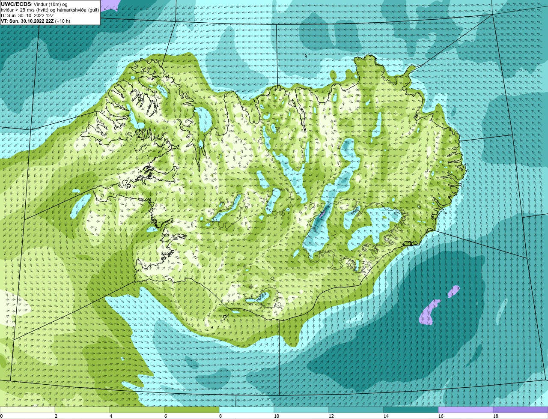Screen dimensions: 548x419
Task: Click the text "hviður > 25 m/s (hvítt) og hámarkshviða (gult)"
Action: [50, 9]
